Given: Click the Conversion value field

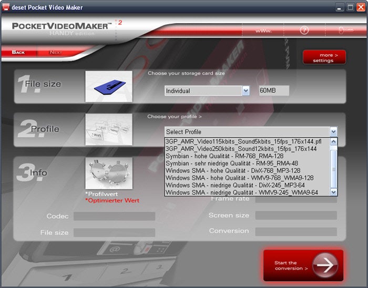Looking at the screenshot, I should tap(296, 232).
